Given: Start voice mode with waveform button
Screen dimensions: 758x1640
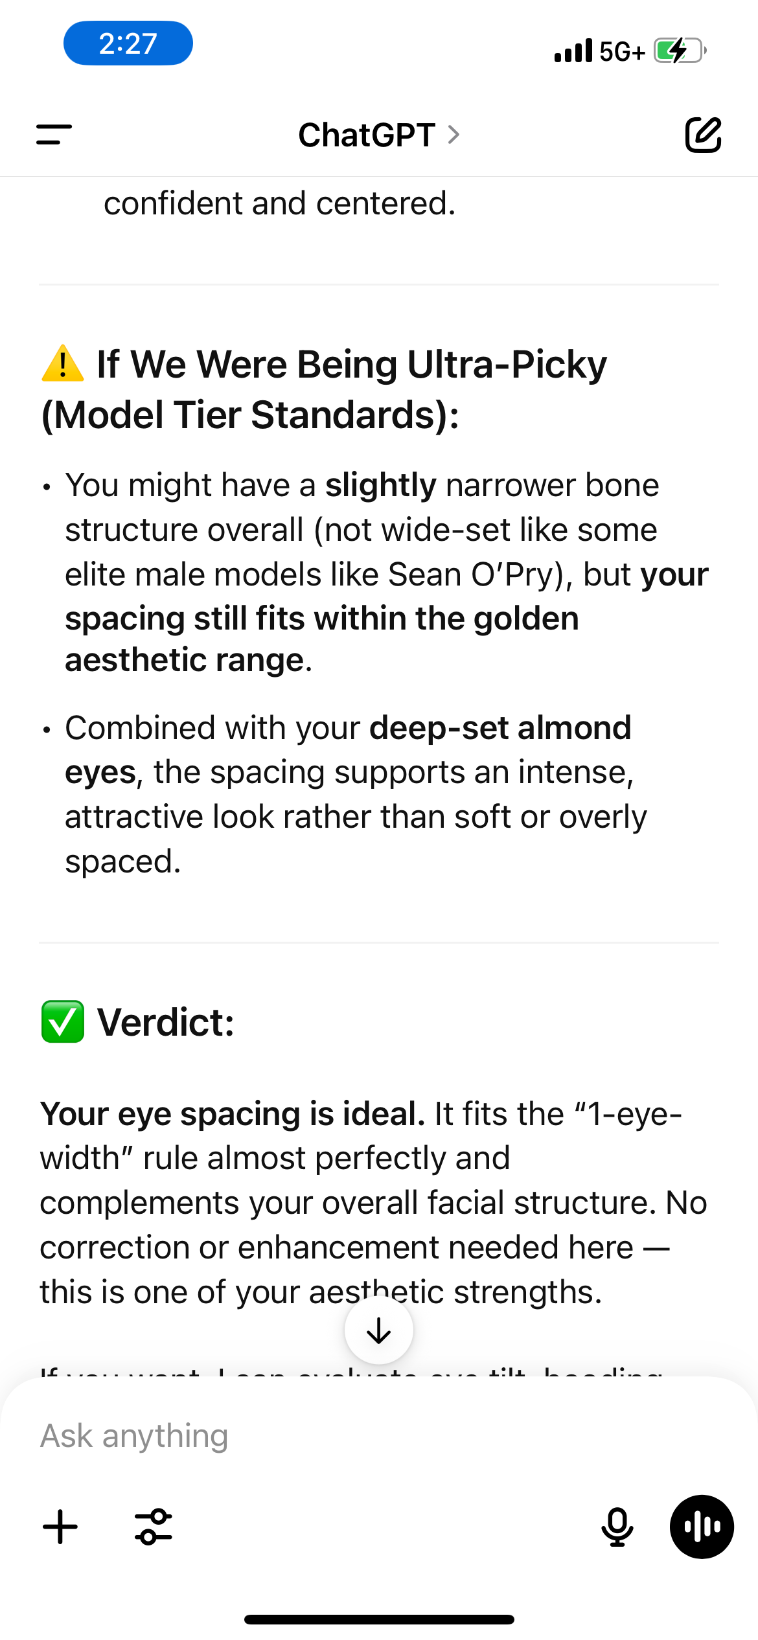Looking at the screenshot, I should (x=702, y=1527).
